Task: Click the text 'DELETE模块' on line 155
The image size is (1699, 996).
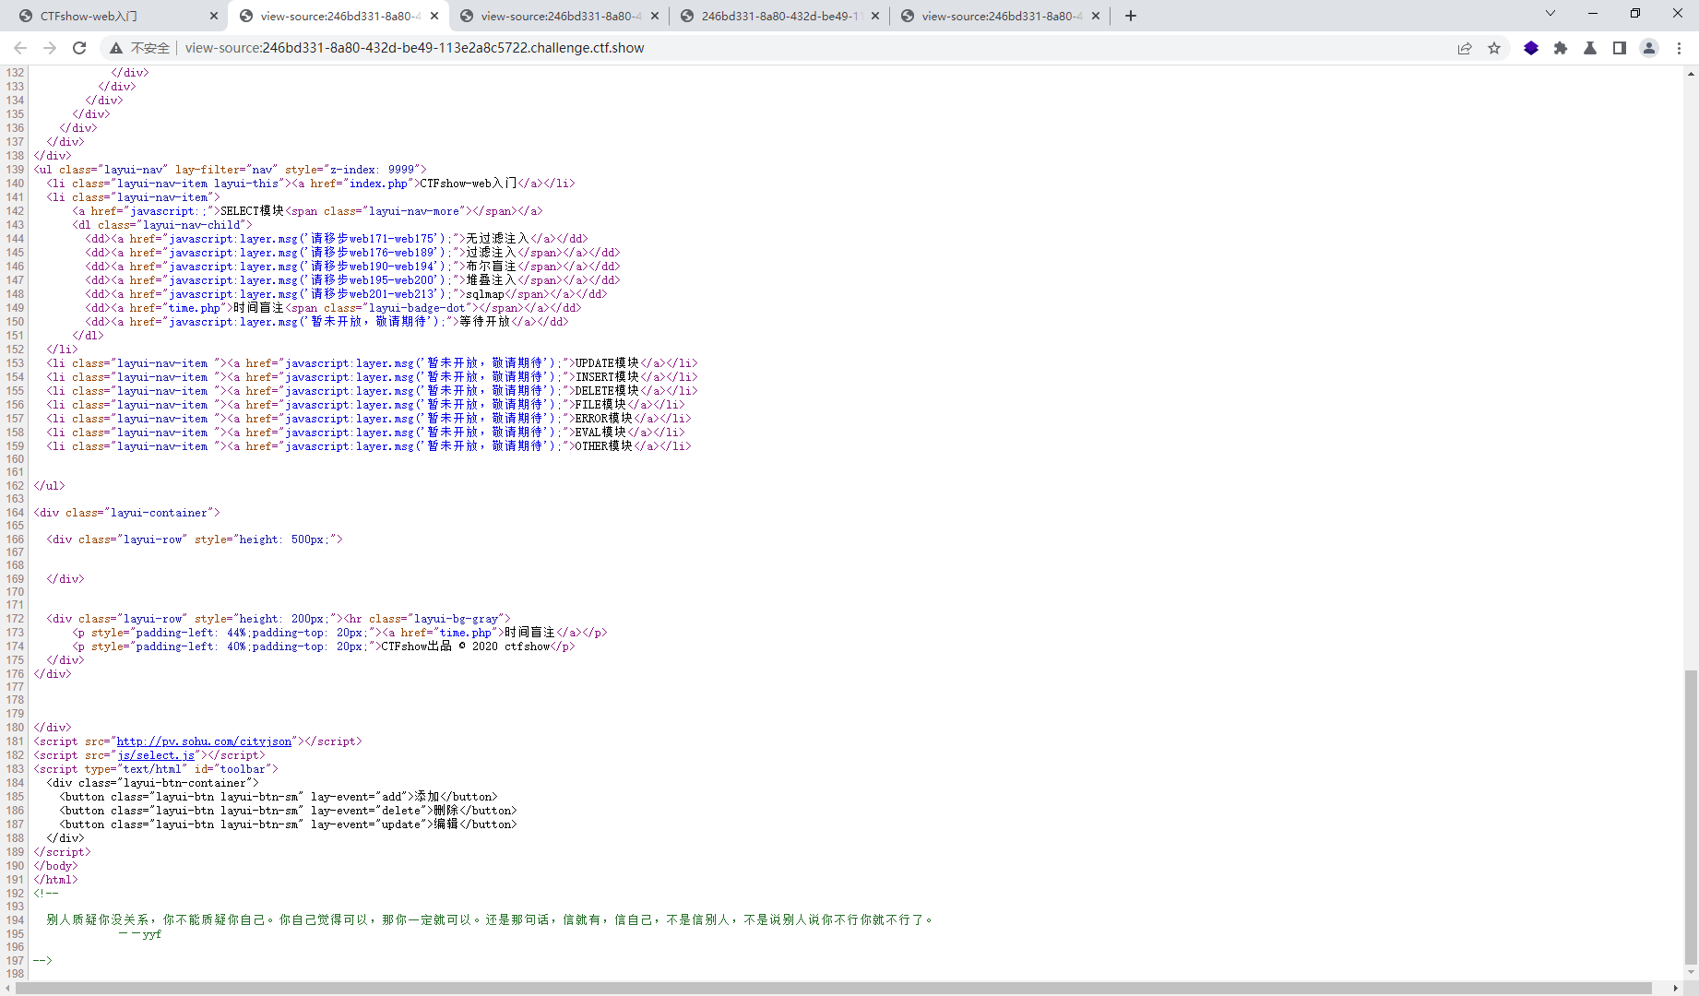Action: 607,391
